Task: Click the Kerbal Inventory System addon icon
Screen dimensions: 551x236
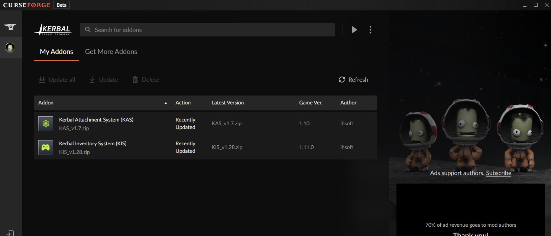Action: click(46, 148)
